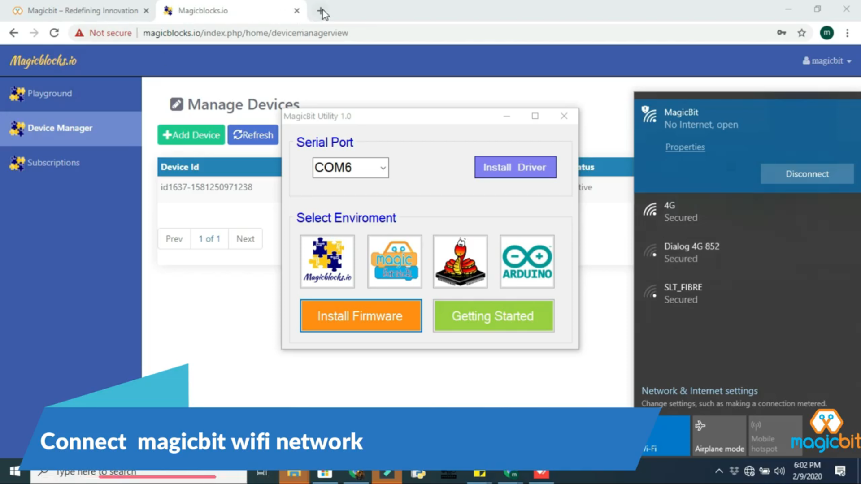
Task: Select device id1637-1581250971238 row
Action: click(x=220, y=187)
